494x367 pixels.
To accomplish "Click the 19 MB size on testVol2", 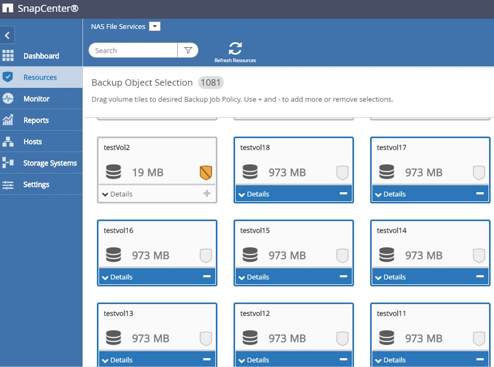I will 148,172.
